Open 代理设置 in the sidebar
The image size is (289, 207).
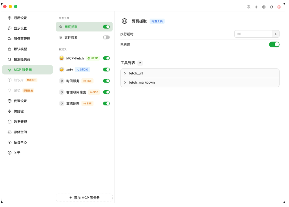tap(27, 101)
